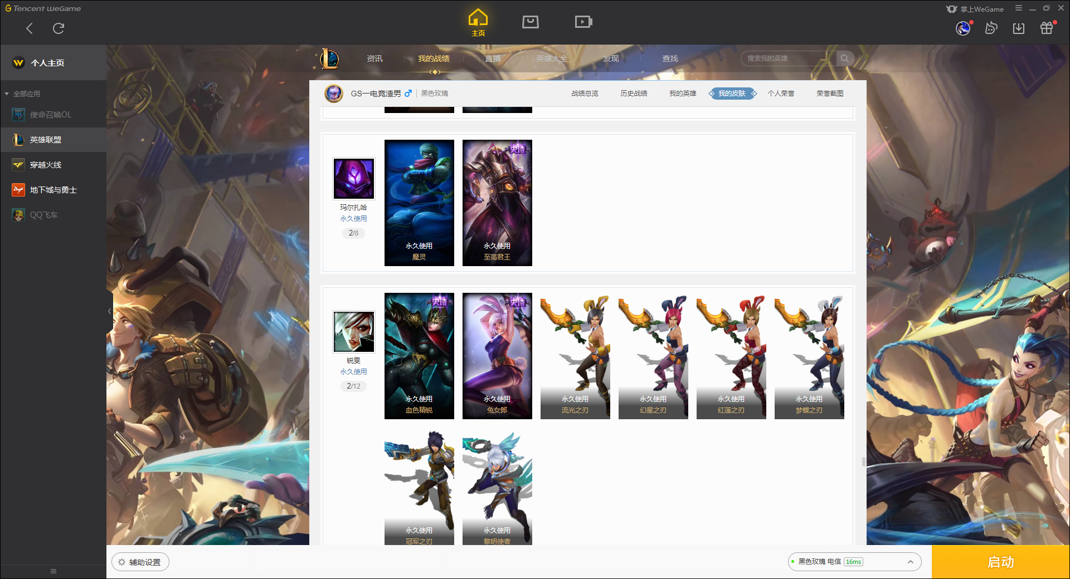Click the refresh icon
1070x579 pixels.
click(x=59, y=28)
